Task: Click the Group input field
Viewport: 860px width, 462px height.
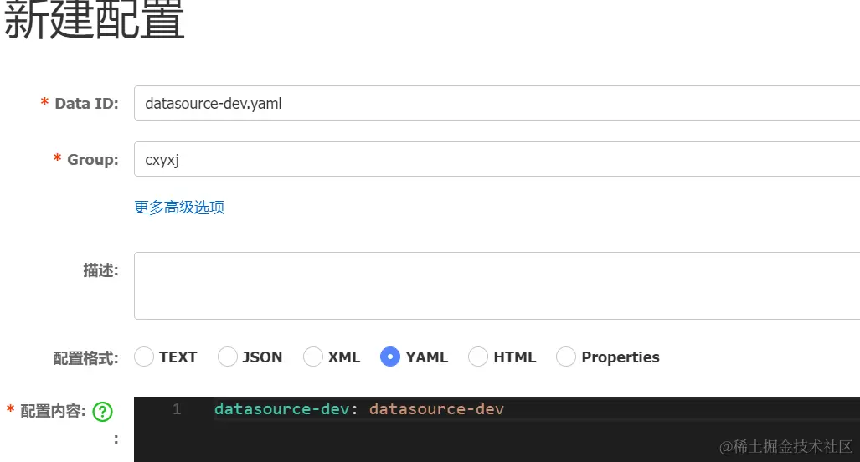Action: [494, 159]
